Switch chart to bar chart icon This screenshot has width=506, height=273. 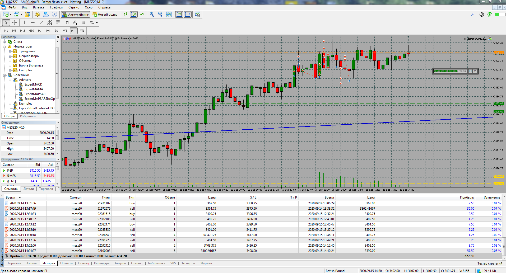pyautogui.click(x=125, y=14)
